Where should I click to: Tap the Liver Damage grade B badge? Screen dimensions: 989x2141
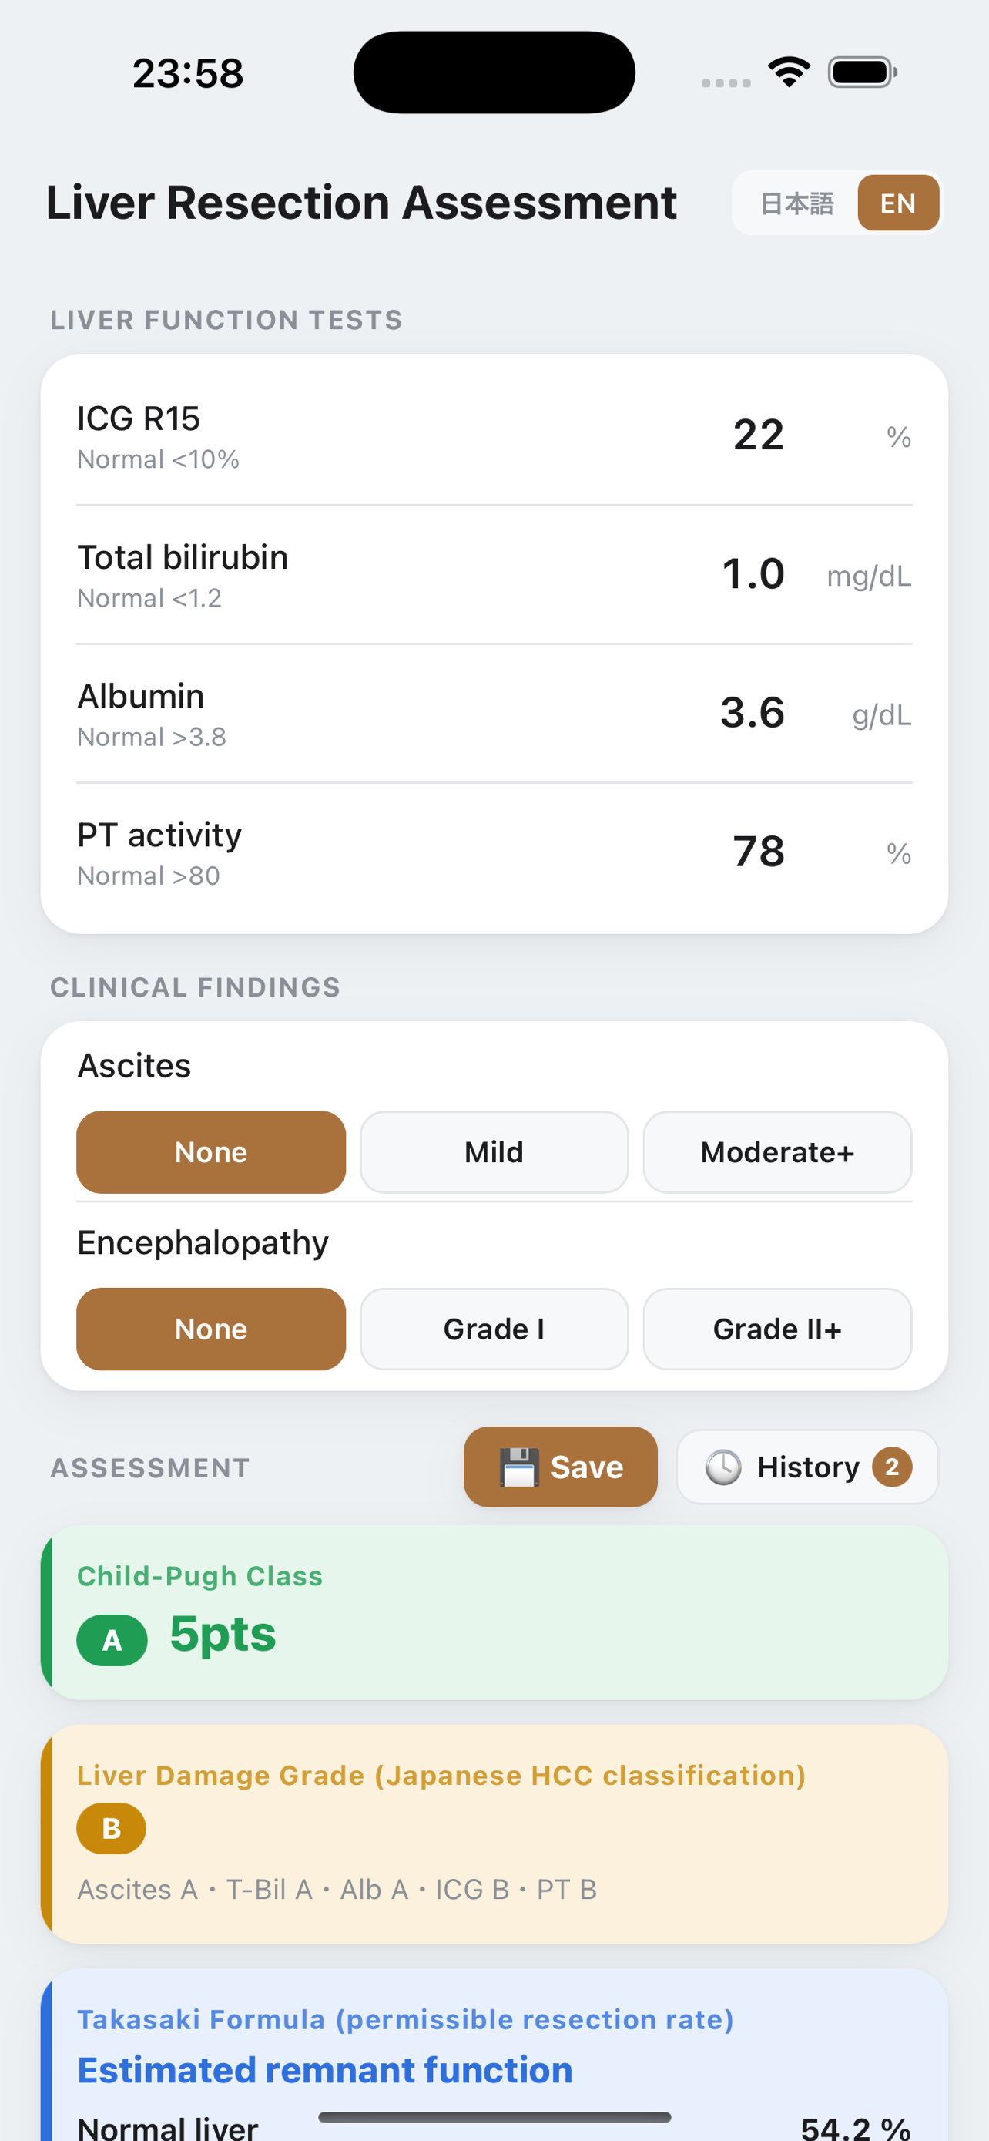111,1829
